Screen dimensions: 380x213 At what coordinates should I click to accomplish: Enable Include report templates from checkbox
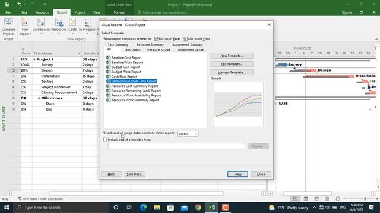105,140
